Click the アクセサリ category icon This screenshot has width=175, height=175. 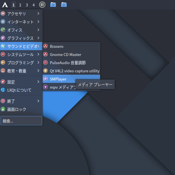(3, 13)
